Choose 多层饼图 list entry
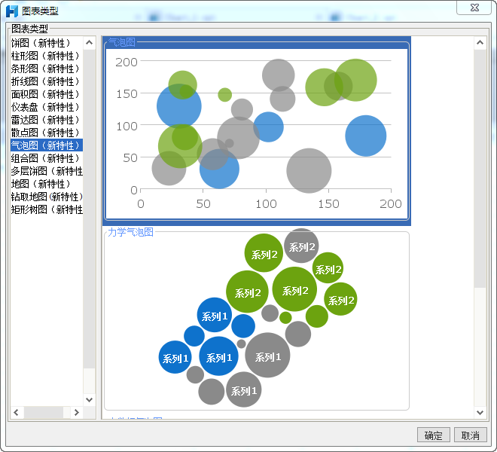Screen dimensions: 497x452 click(x=47, y=171)
